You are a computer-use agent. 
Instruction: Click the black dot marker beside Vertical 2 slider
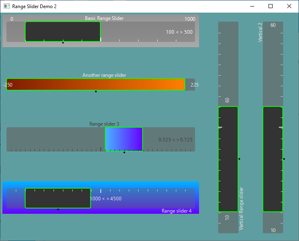(x=284, y=159)
